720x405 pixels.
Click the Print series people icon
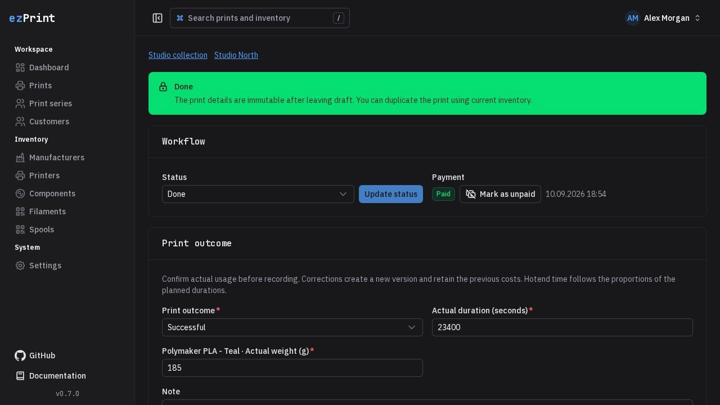(x=20, y=103)
